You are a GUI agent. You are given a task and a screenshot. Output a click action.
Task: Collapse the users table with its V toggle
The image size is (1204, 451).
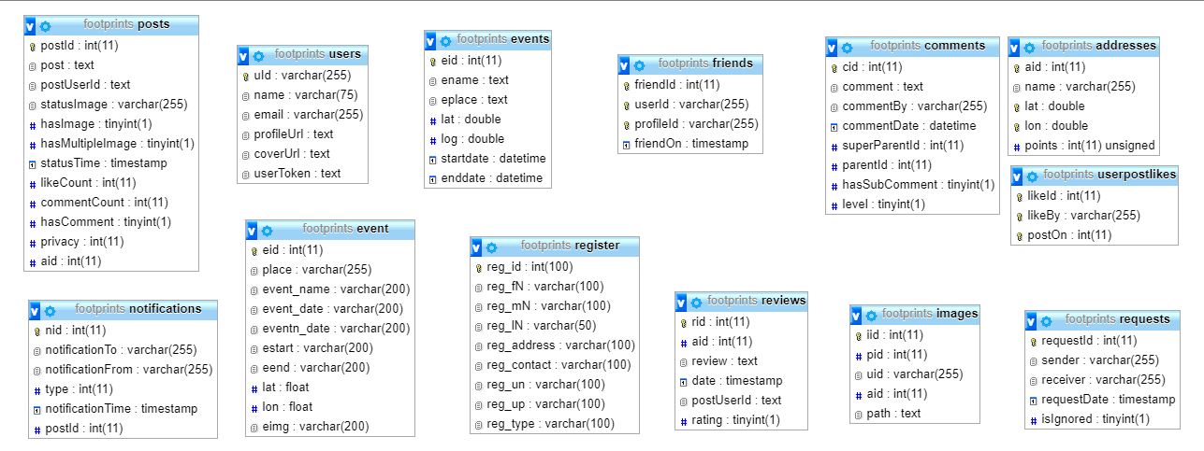point(244,55)
